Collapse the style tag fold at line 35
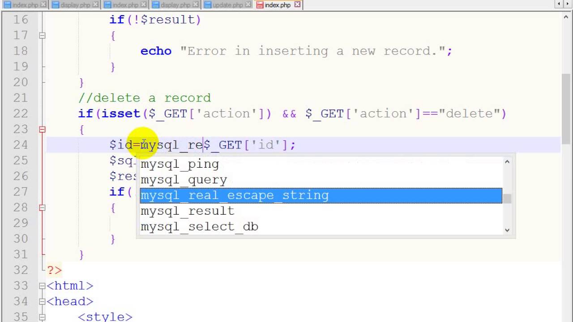The height and width of the screenshot is (322, 573). pyautogui.click(x=42, y=317)
